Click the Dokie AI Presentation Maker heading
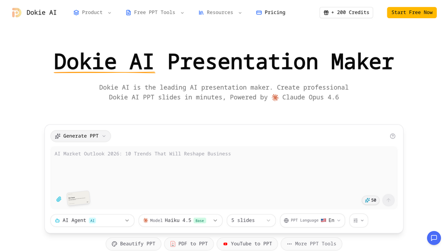Image resolution: width=448 pixels, height=252 pixels. pos(224,62)
